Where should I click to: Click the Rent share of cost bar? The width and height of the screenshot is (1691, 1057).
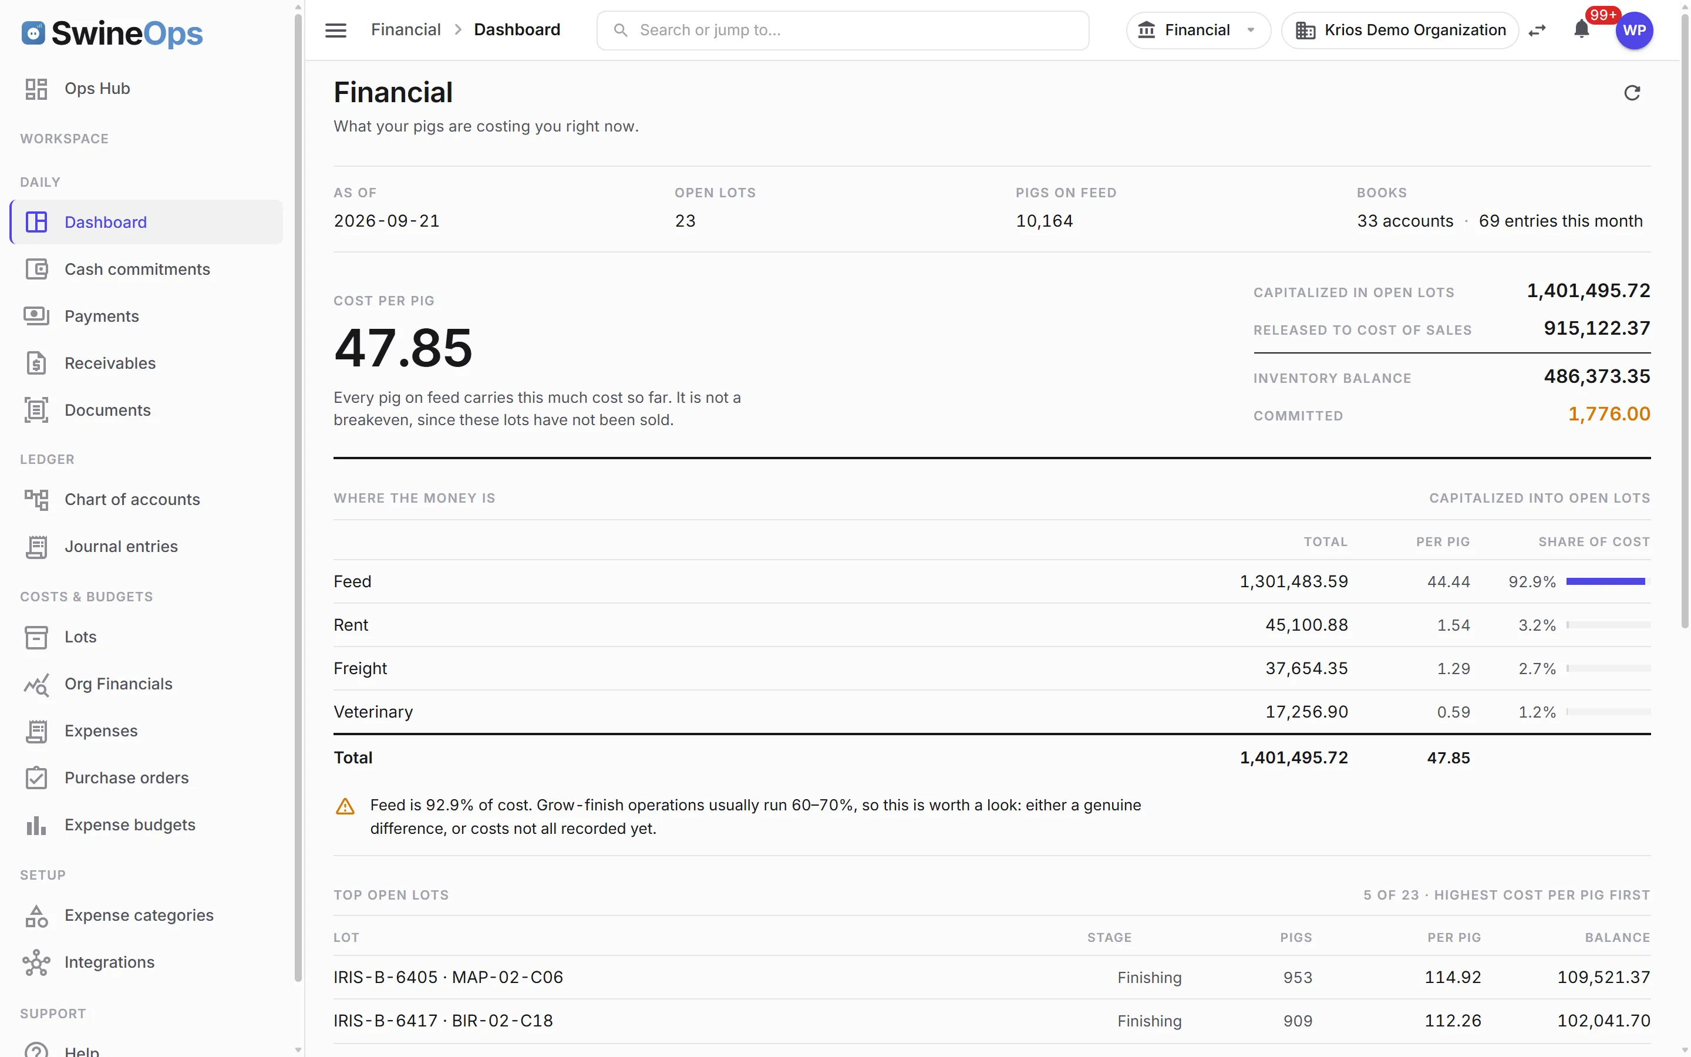tap(1608, 625)
